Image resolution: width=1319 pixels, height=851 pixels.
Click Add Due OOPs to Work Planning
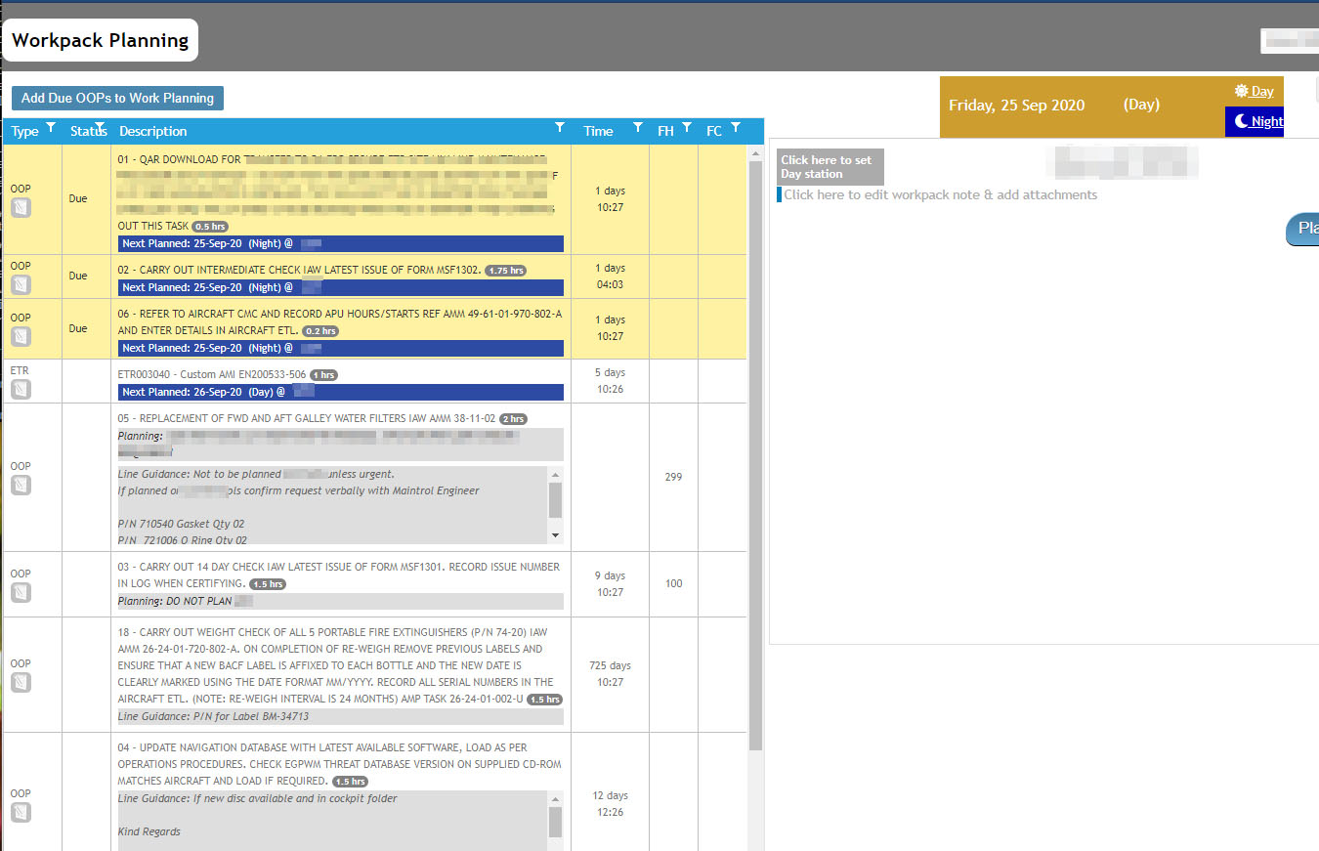pos(118,98)
